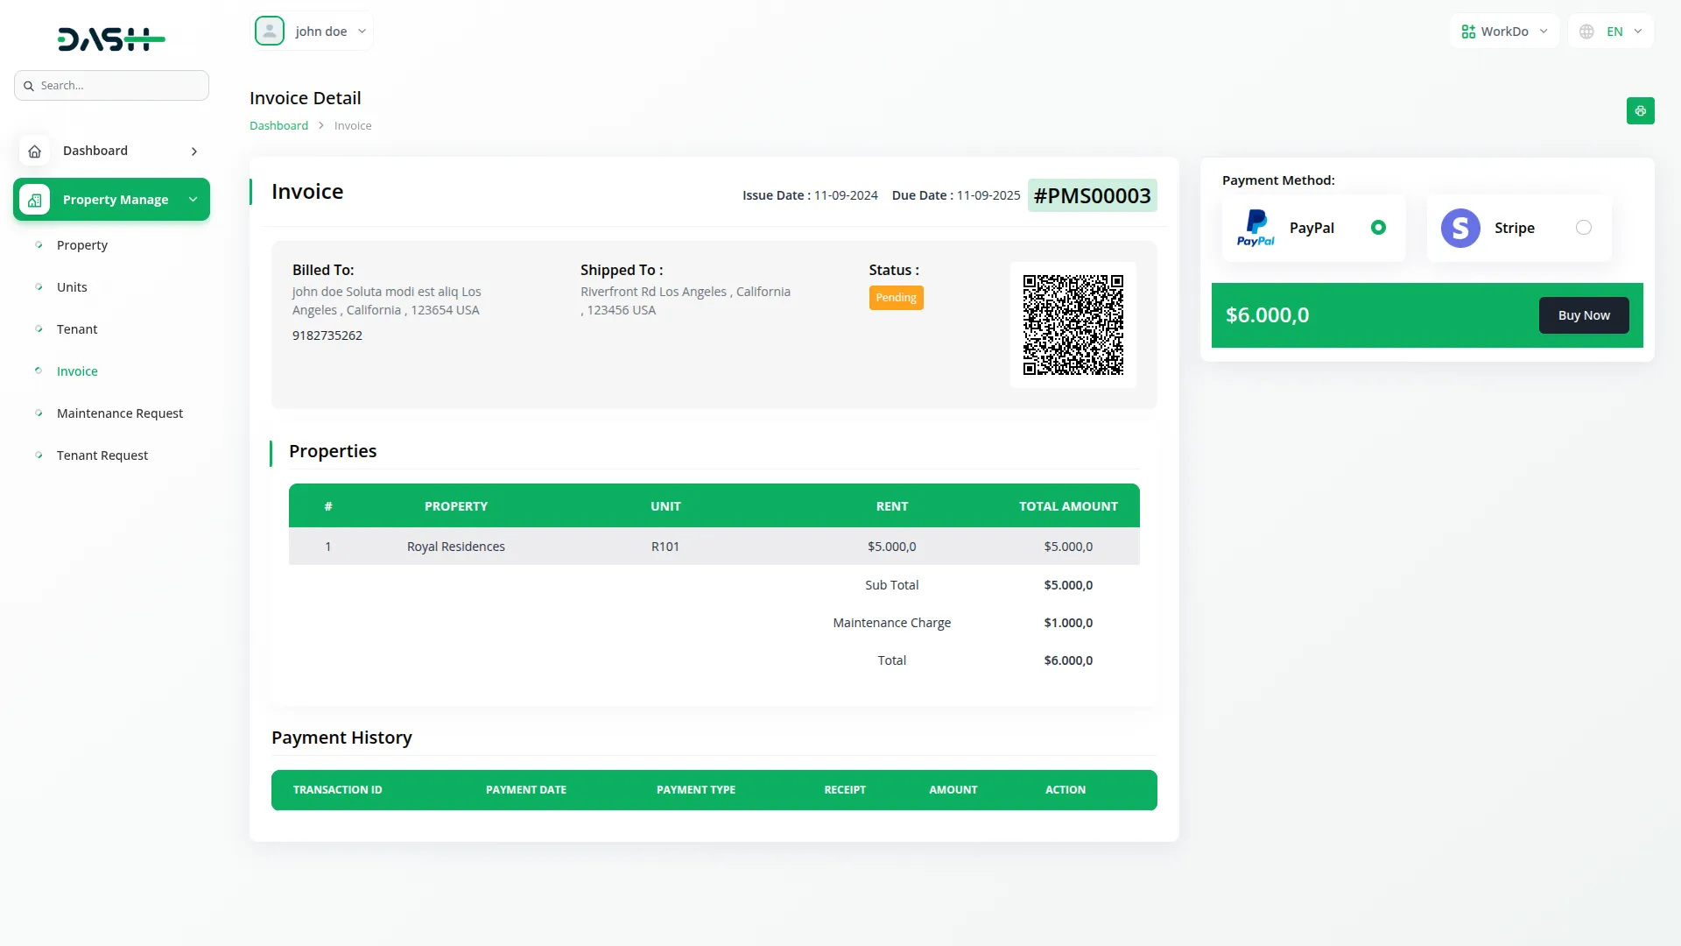Image resolution: width=1681 pixels, height=946 pixels.
Task: Open the Maintenance Request menu item
Action: 120,413
